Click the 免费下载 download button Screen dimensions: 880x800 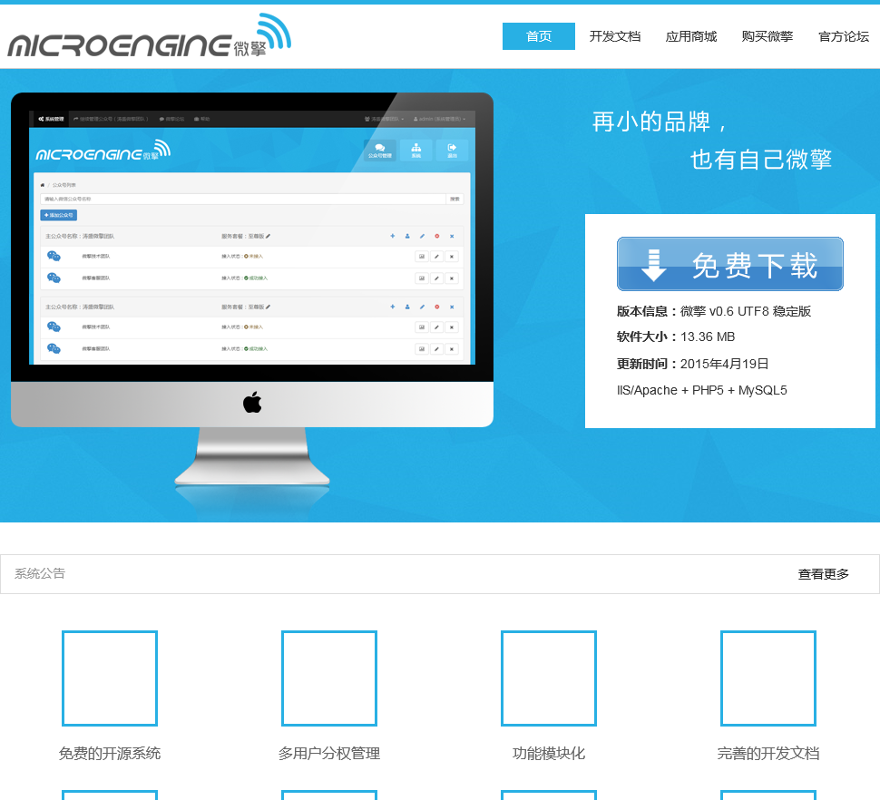[x=730, y=264]
